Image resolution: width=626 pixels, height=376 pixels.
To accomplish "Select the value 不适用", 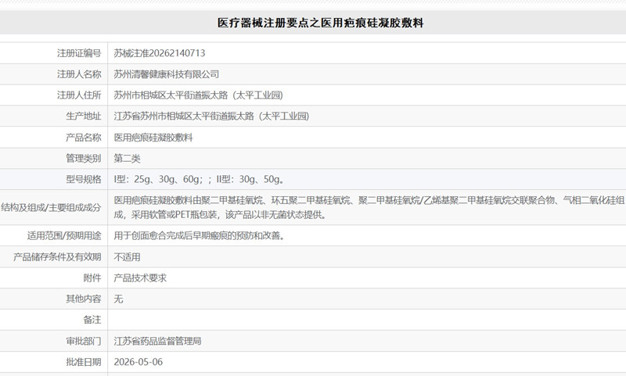I will (127, 256).
